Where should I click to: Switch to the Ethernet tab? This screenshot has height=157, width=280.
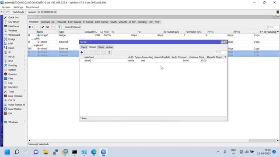tap(61, 22)
